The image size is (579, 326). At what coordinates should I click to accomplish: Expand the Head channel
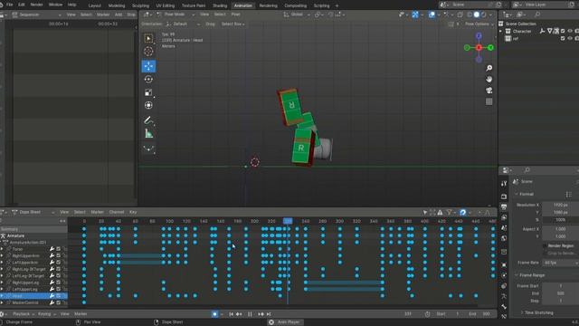coord(2,296)
